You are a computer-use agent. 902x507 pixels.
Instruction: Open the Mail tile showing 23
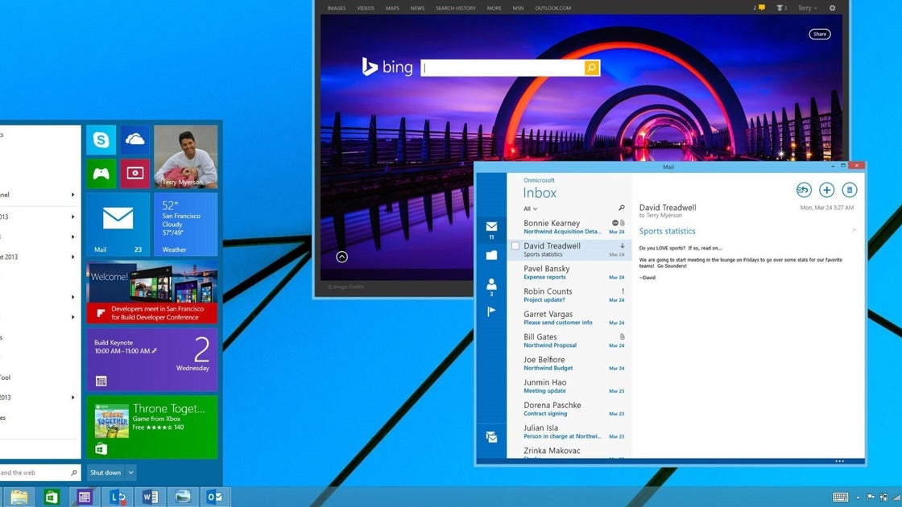tap(118, 225)
